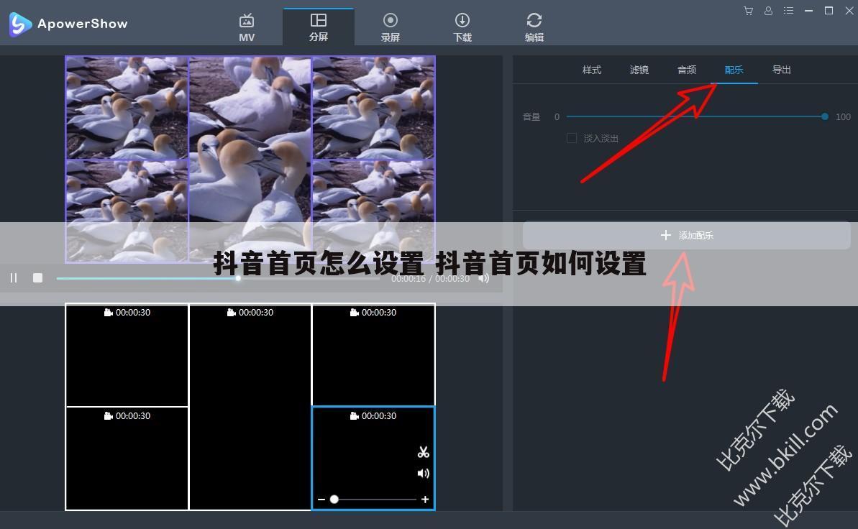Open the 导出 export tab
The width and height of the screenshot is (858, 529).
tap(781, 70)
